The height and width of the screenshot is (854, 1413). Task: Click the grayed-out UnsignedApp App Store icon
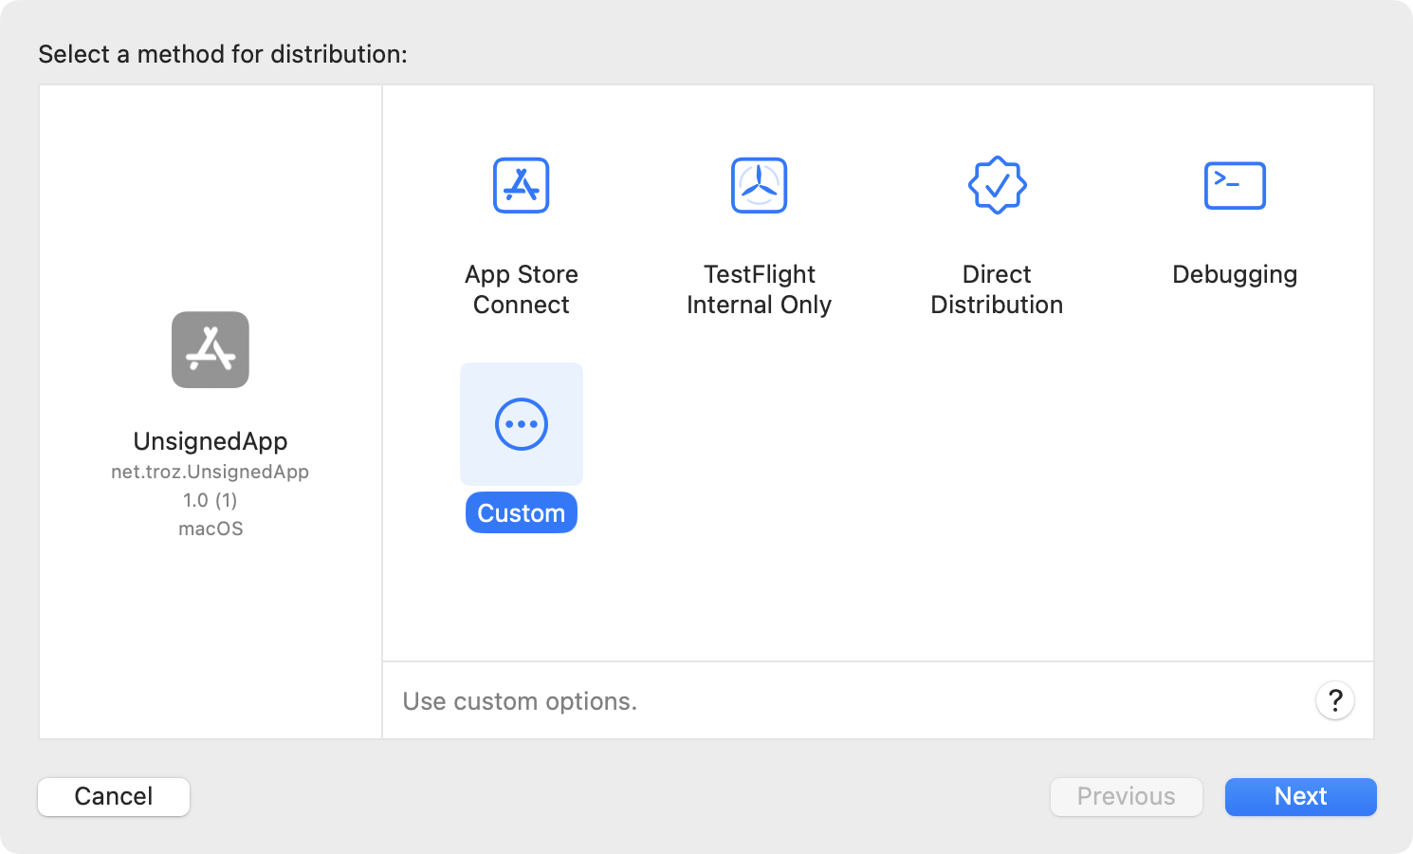(x=210, y=349)
